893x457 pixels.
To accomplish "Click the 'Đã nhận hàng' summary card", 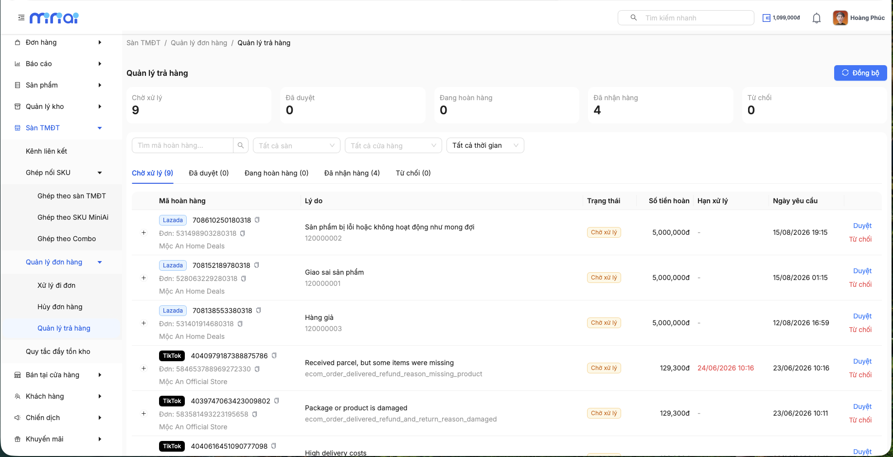I will point(661,105).
